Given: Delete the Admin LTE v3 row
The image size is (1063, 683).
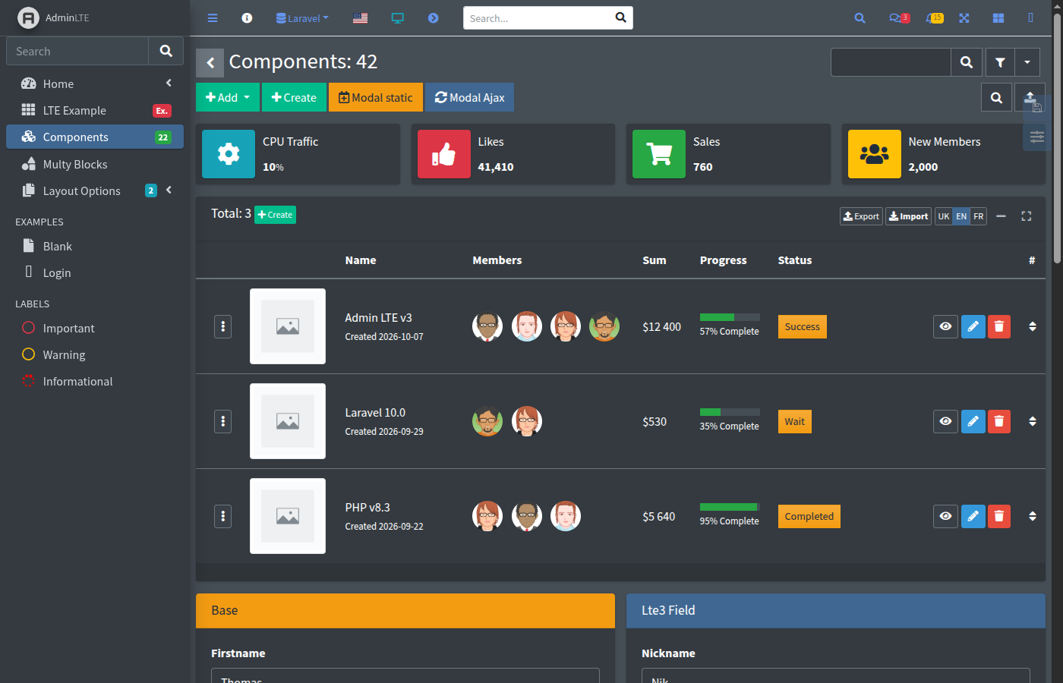Looking at the screenshot, I should [x=999, y=326].
